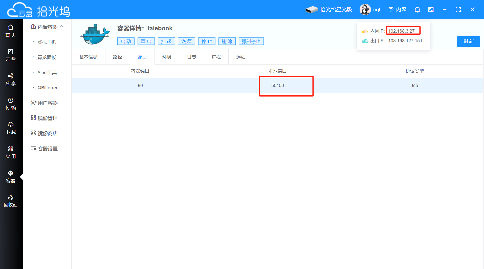Open the 应用 apps section
Viewport: 484px width, 269px height.
click(11, 152)
